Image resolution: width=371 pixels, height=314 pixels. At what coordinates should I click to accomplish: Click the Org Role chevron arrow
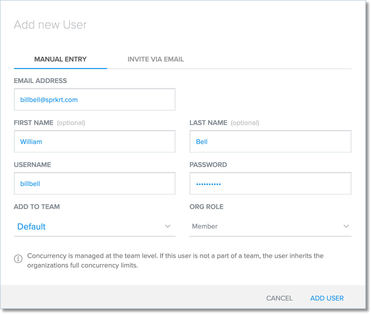346,226
